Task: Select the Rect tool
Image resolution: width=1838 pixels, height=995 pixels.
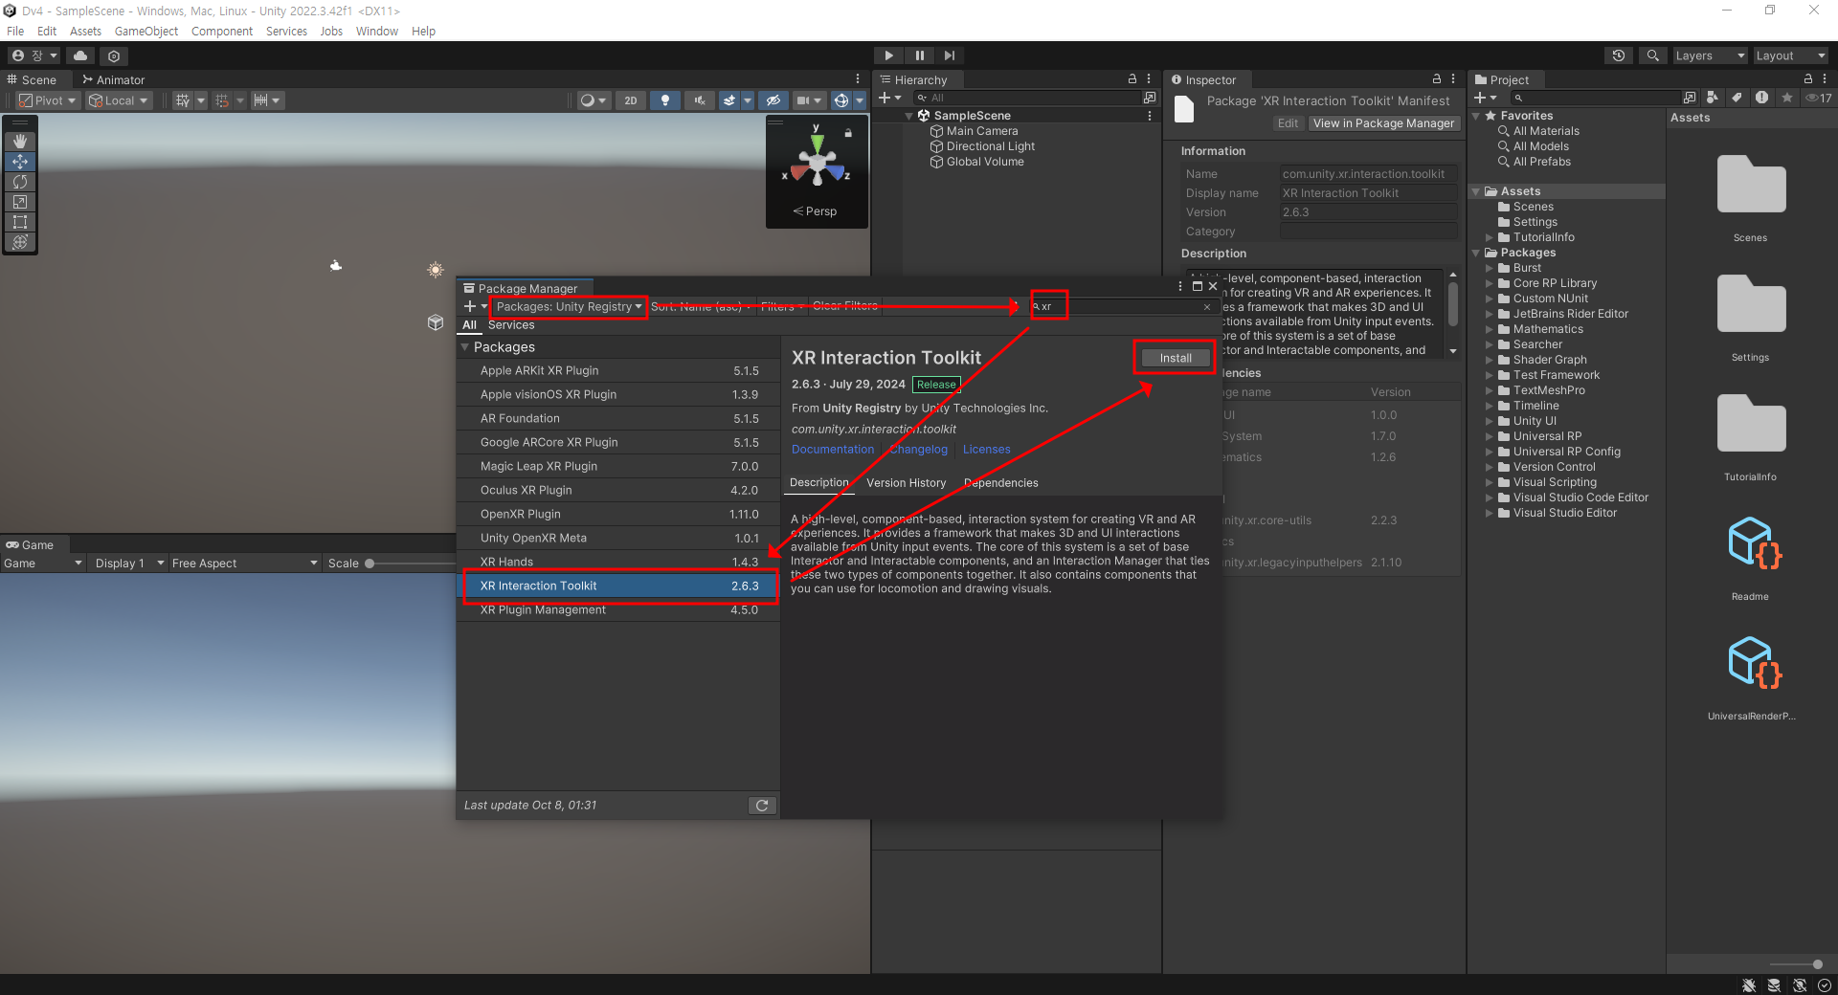Action: click(x=20, y=222)
